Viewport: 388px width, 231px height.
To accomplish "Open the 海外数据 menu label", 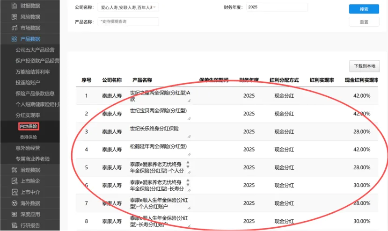I will click(30, 203).
